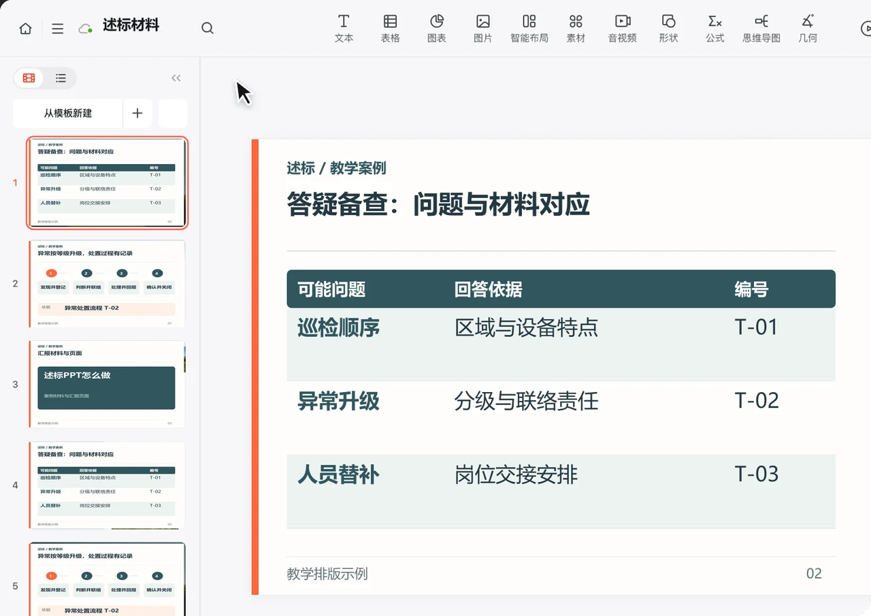Viewport: 871px width, 616px height.
Task: Insert a table with 表格
Action: 391,29
